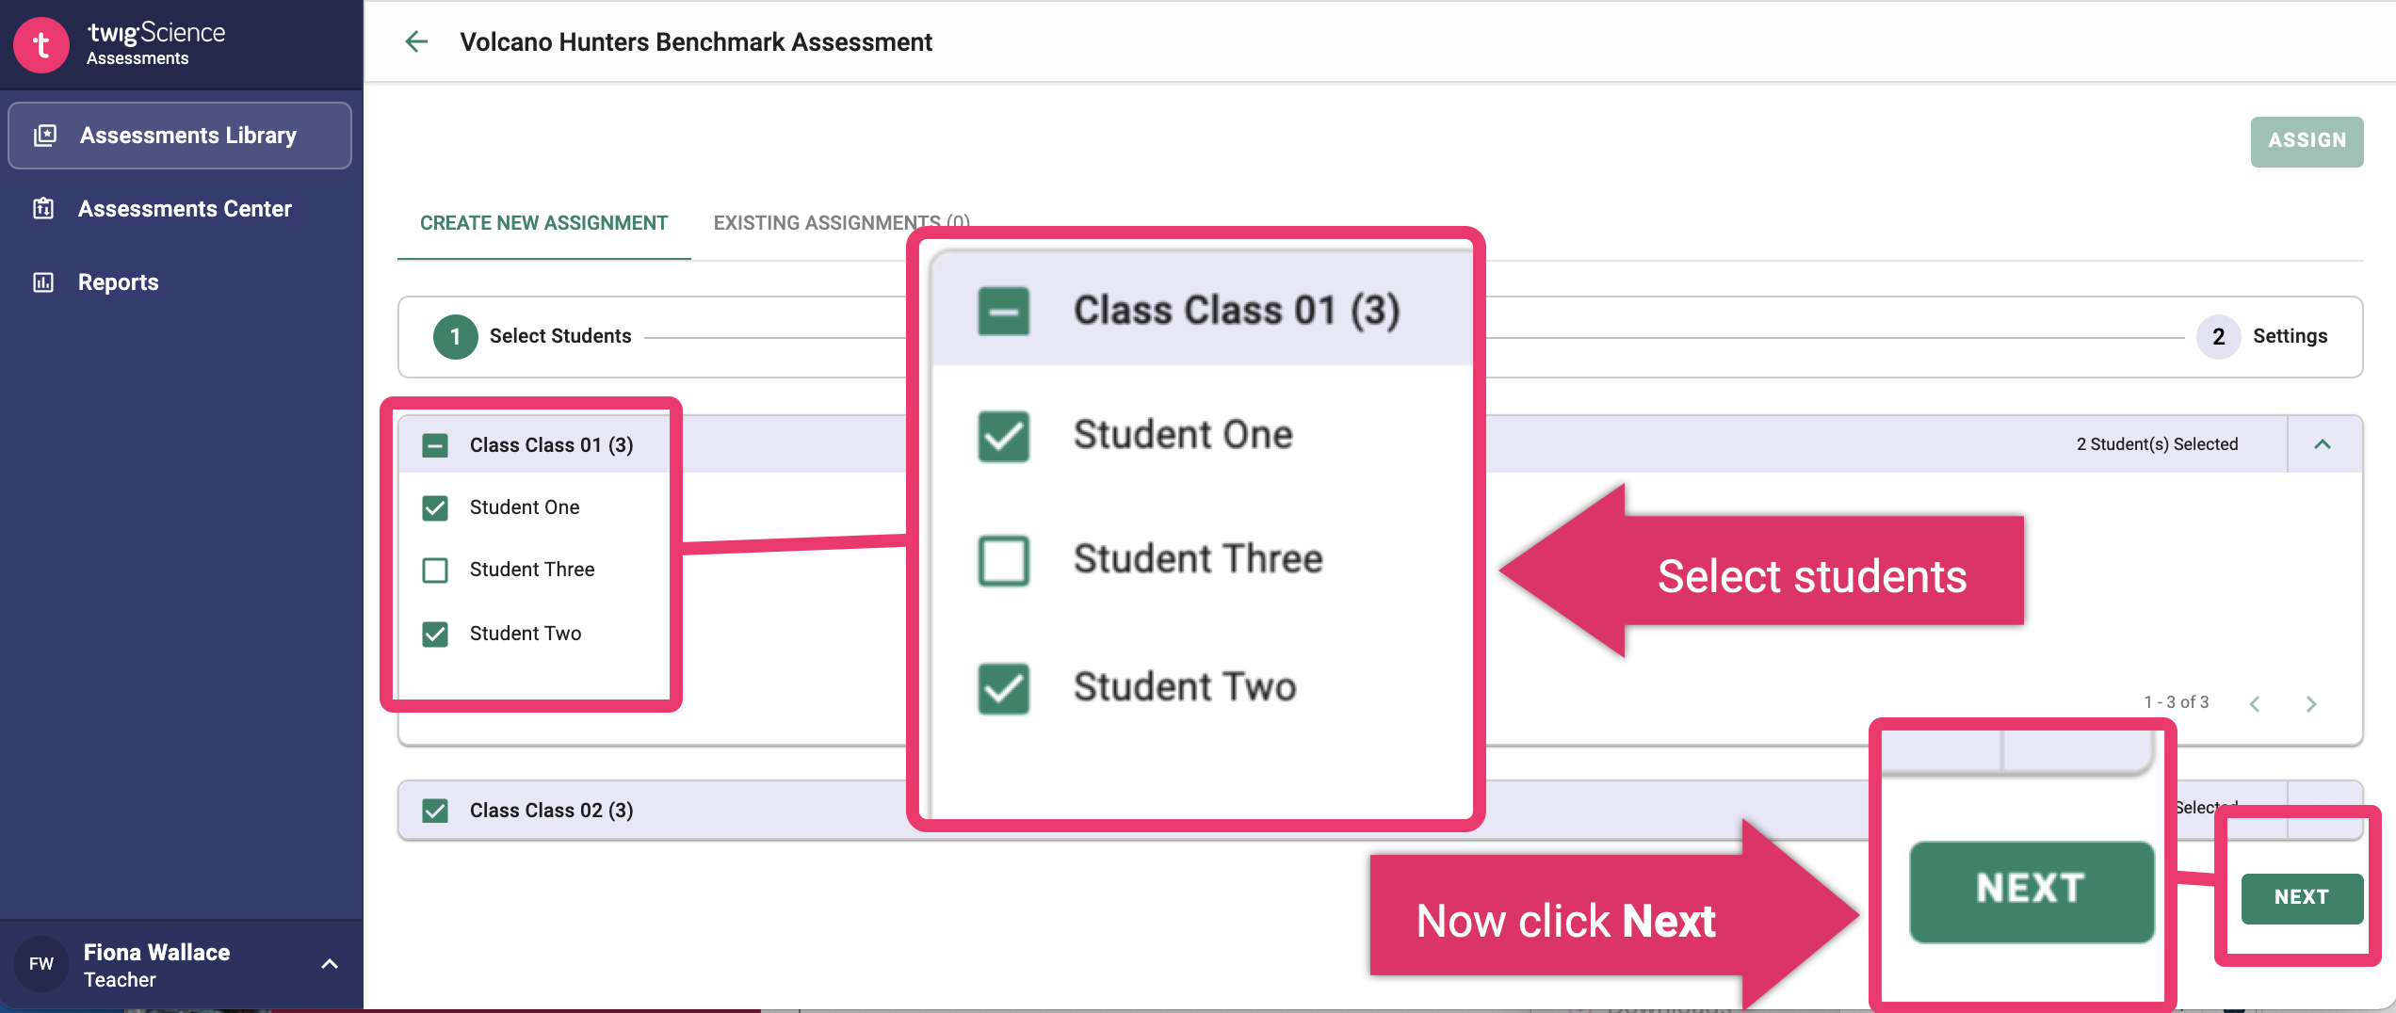2396x1013 pixels.
Task: Collapse the Class Class 01 panel
Action: pos(2323,444)
